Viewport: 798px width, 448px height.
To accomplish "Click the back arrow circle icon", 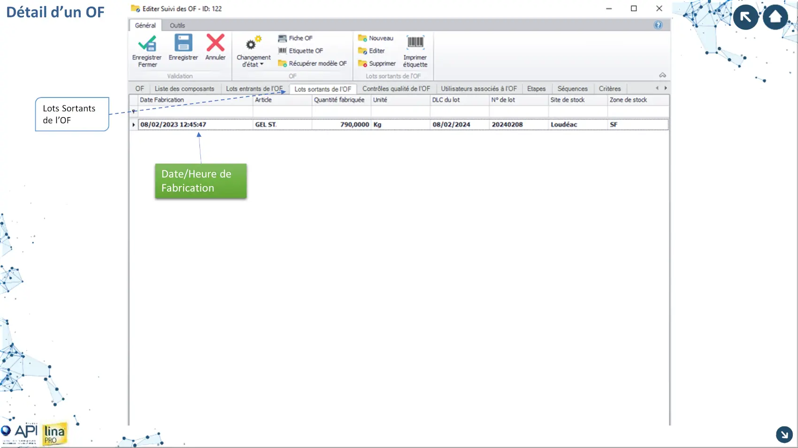I will 745,17.
